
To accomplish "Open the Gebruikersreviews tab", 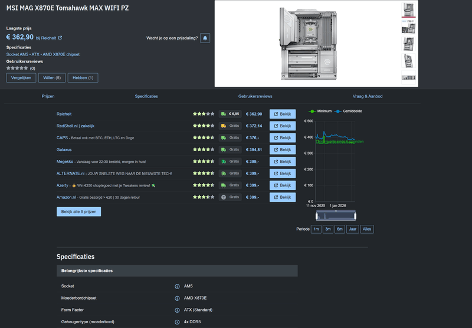I will (x=255, y=96).
